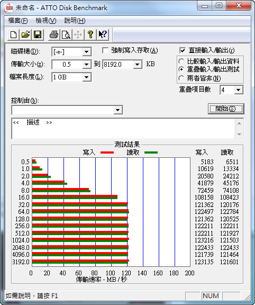The height and width of the screenshot is (305, 255).
Task: Select the 重疊輸入/輸出測試 radio option
Action: pos(181,69)
